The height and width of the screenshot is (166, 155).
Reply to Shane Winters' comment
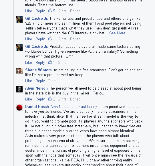pos(40,81)
